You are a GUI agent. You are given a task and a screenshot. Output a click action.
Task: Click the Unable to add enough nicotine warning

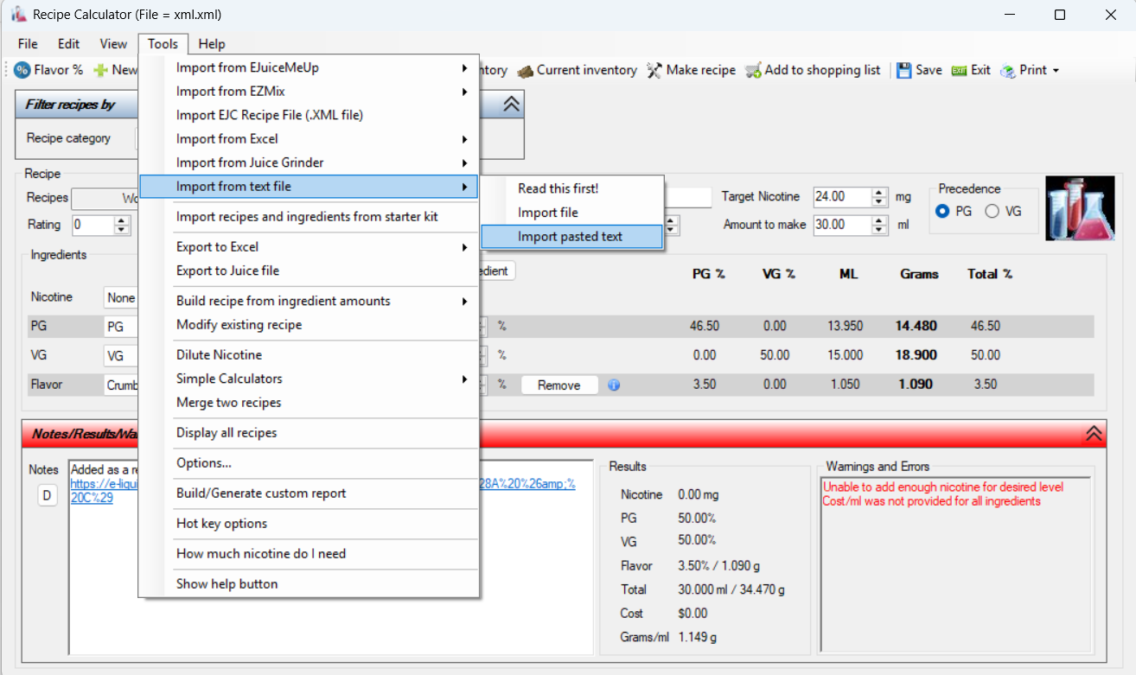pos(943,487)
